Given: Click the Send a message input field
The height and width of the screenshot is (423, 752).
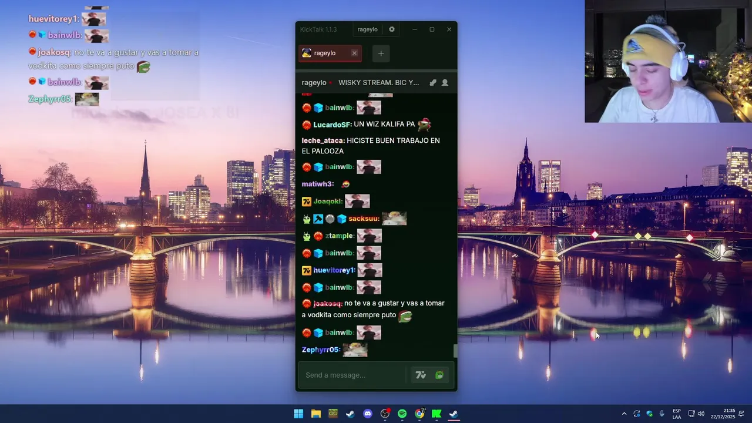Looking at the screenshot, I should [352, 375].
